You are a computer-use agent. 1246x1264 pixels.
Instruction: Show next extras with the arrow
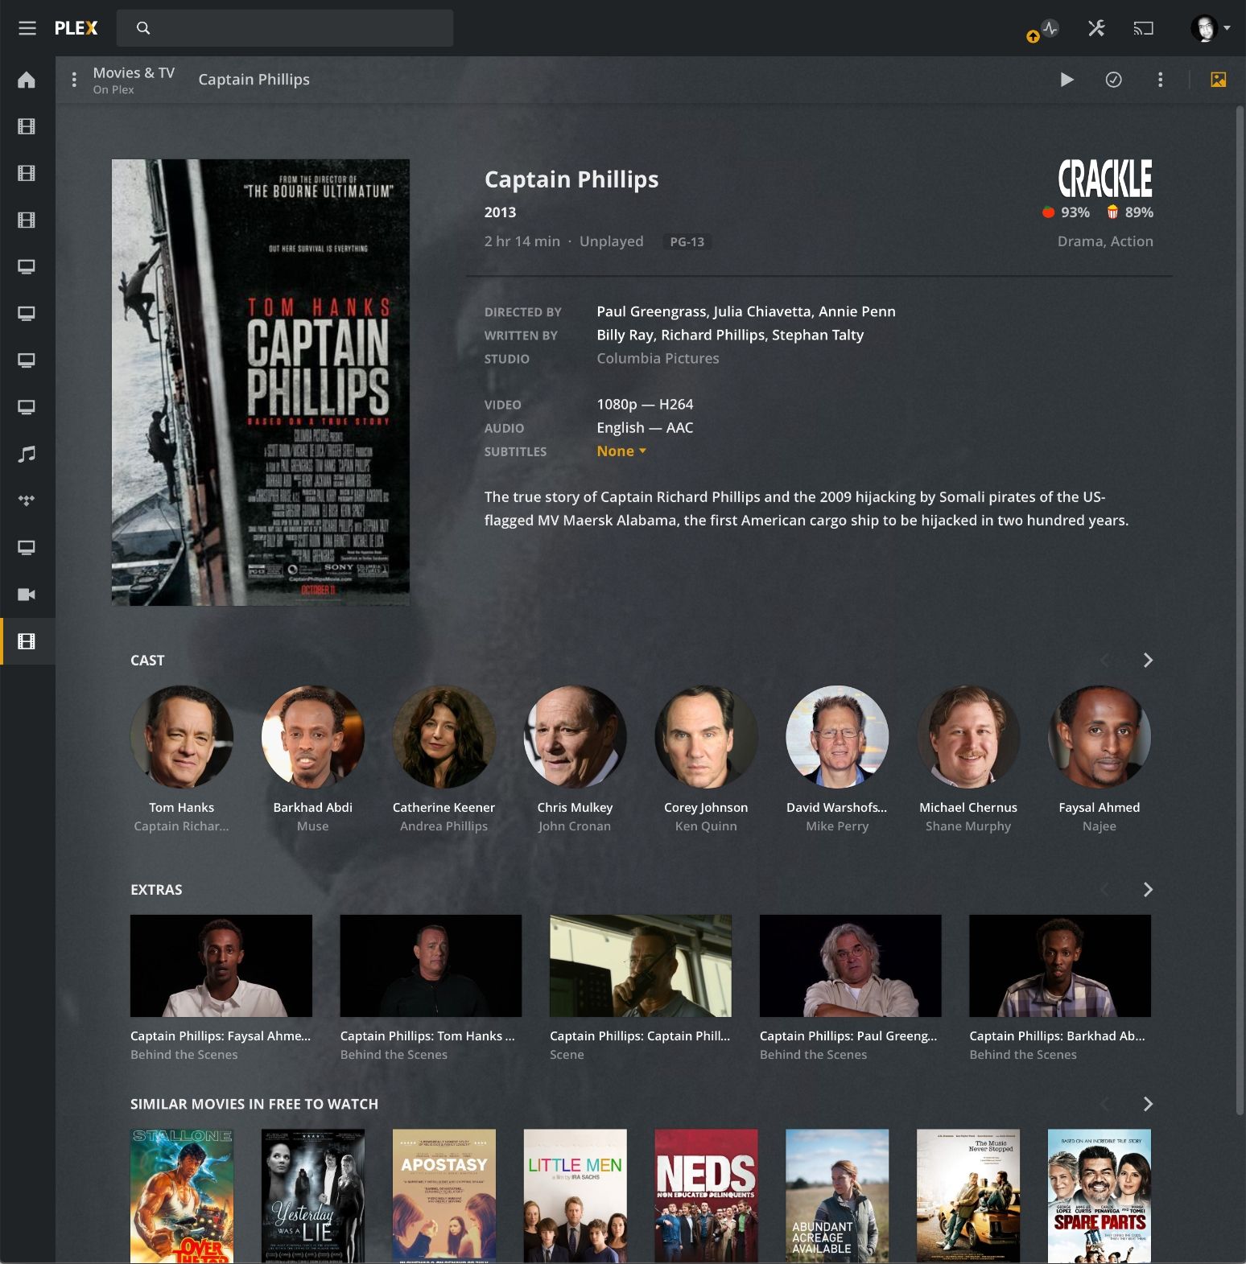pos(1148,890)
